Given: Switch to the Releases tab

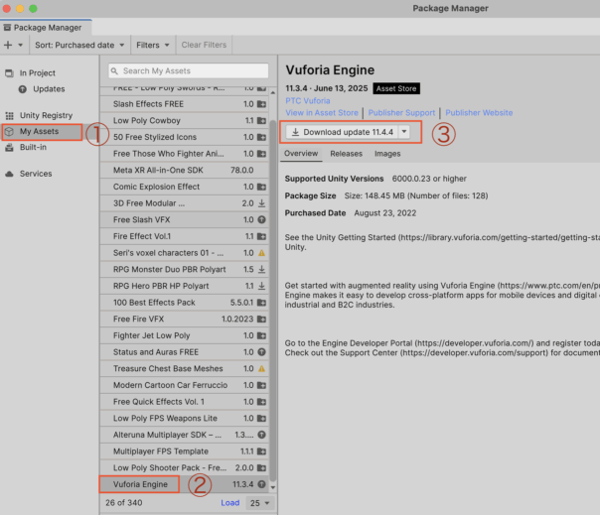Looking at the screenshot, I should (x=346, y=154).
